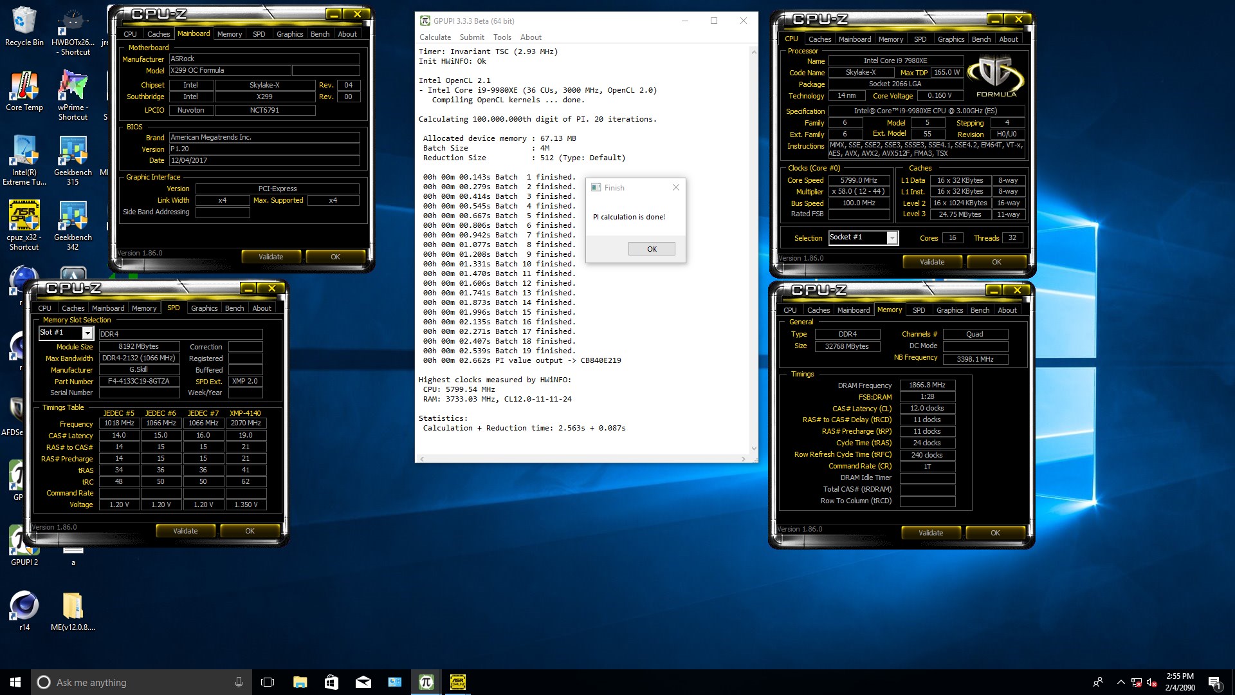Click the XMP-4140 timings column header
The height and width of the screenshot is (695, 1235).
click(245, 413)
